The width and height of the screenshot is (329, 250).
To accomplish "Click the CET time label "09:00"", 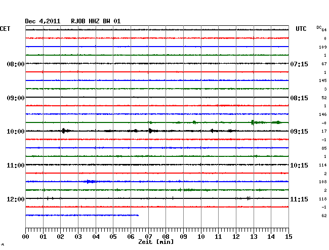I will coord(16,98).
